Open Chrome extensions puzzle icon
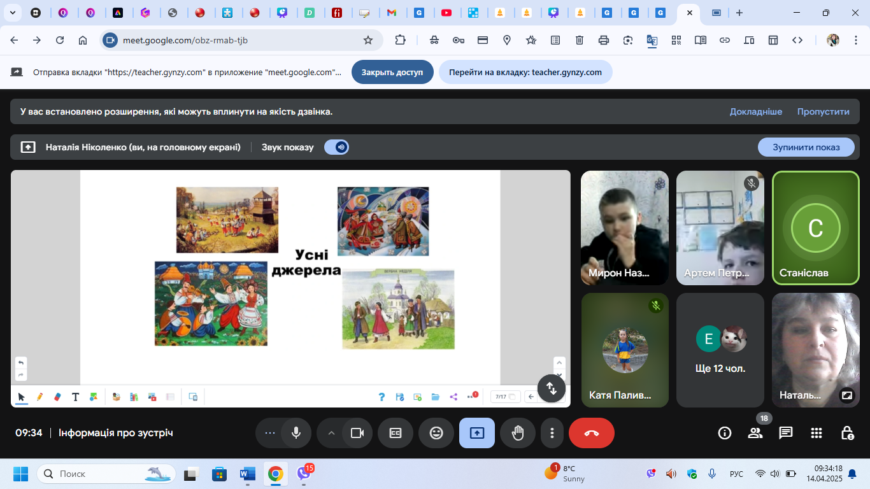This screenshot has height=489, width=870. (400, 40)
